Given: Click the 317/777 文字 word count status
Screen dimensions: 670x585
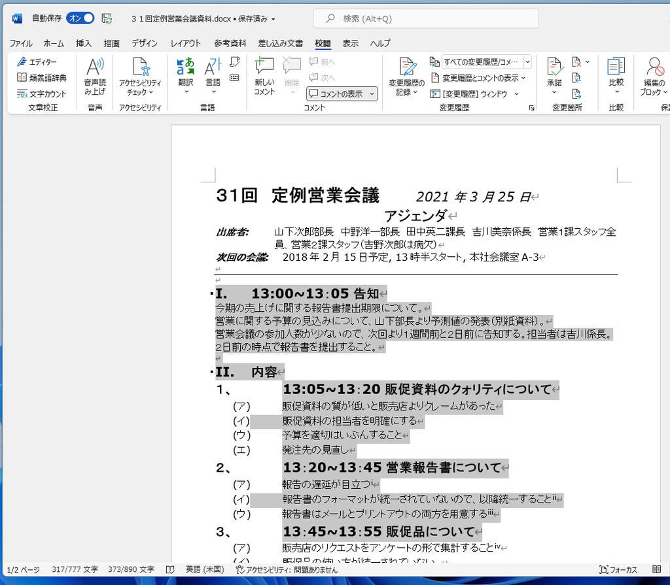Looking at the screenshot, I should 75,569.
